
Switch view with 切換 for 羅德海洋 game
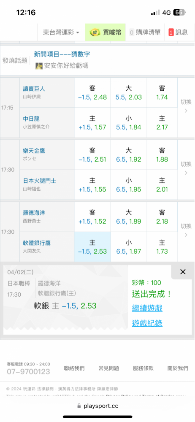(186, 230)
